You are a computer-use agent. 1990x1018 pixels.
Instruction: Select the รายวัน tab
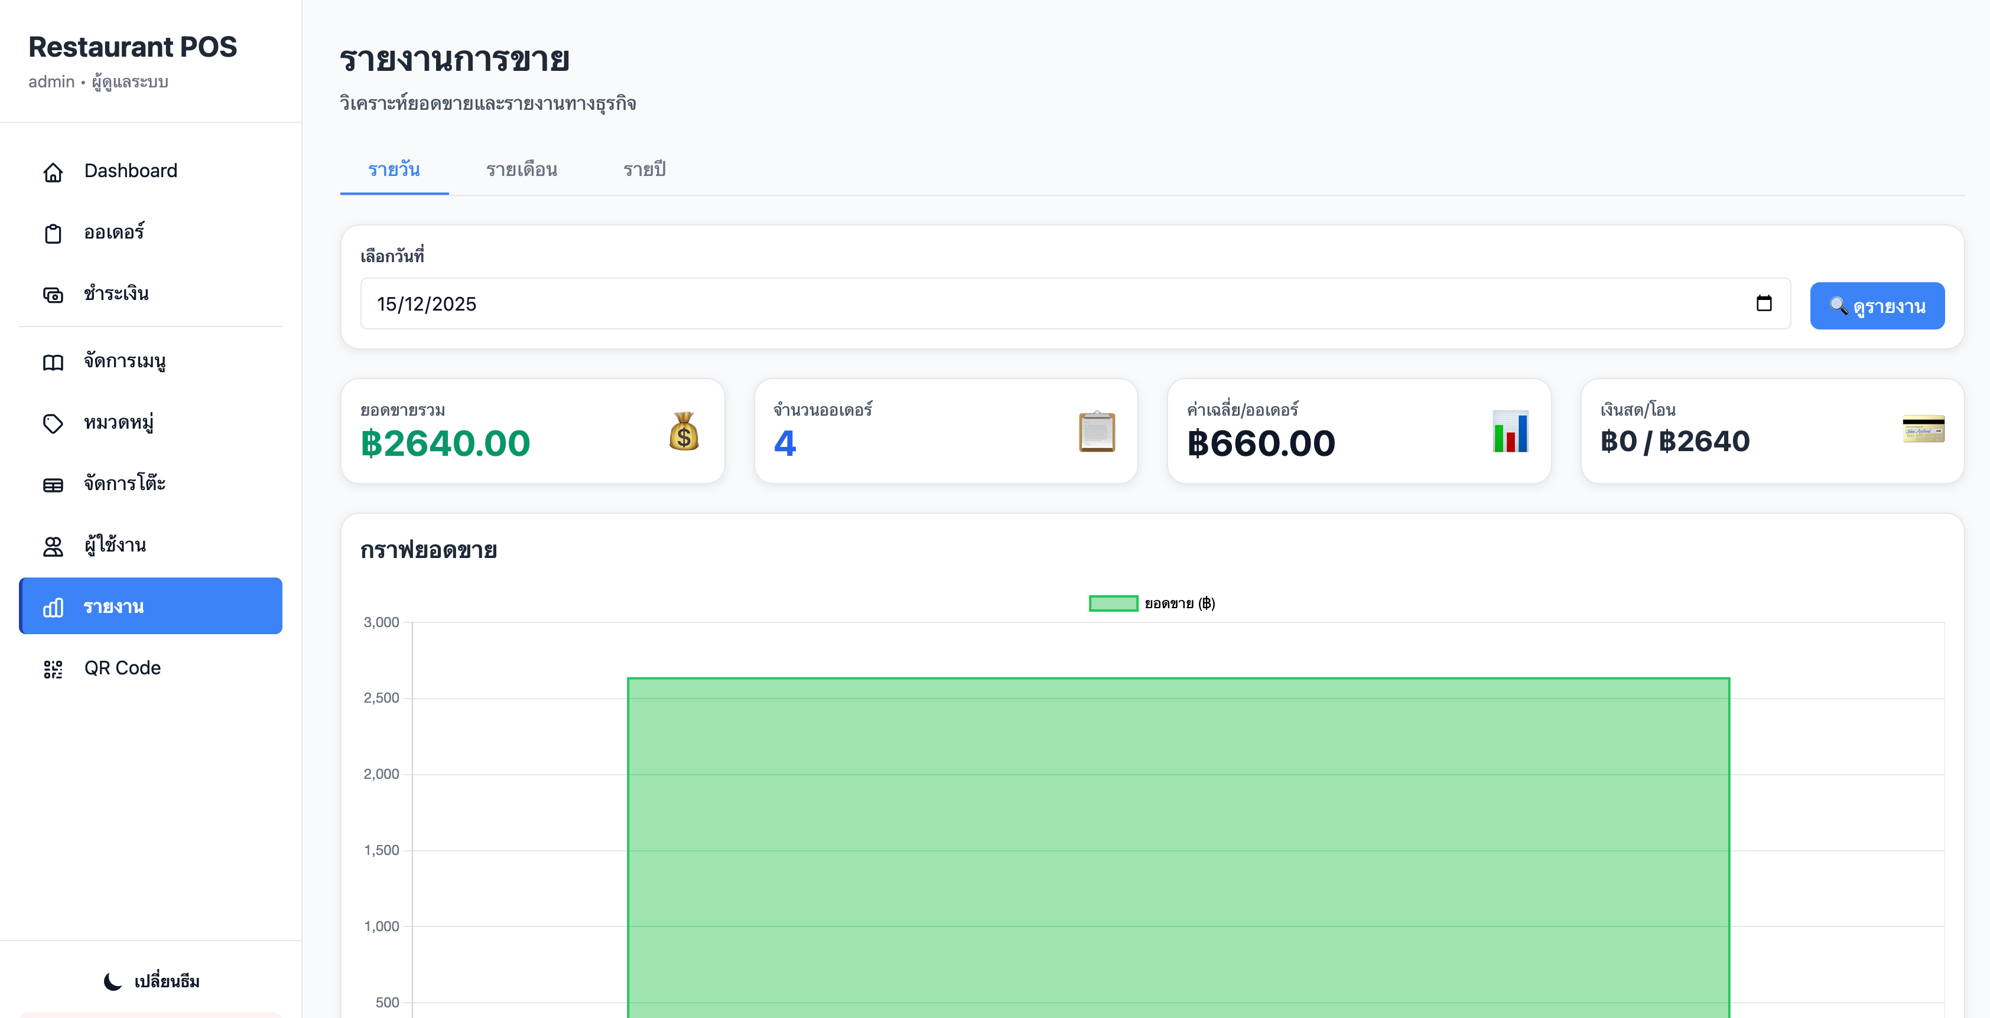394,169
